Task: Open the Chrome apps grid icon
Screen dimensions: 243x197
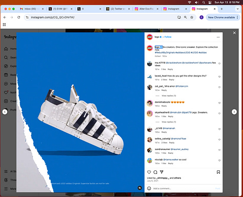Action: 4,25
